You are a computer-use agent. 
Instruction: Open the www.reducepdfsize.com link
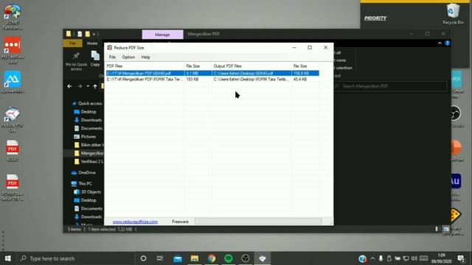pyautogui.click(x=135, y=222)
